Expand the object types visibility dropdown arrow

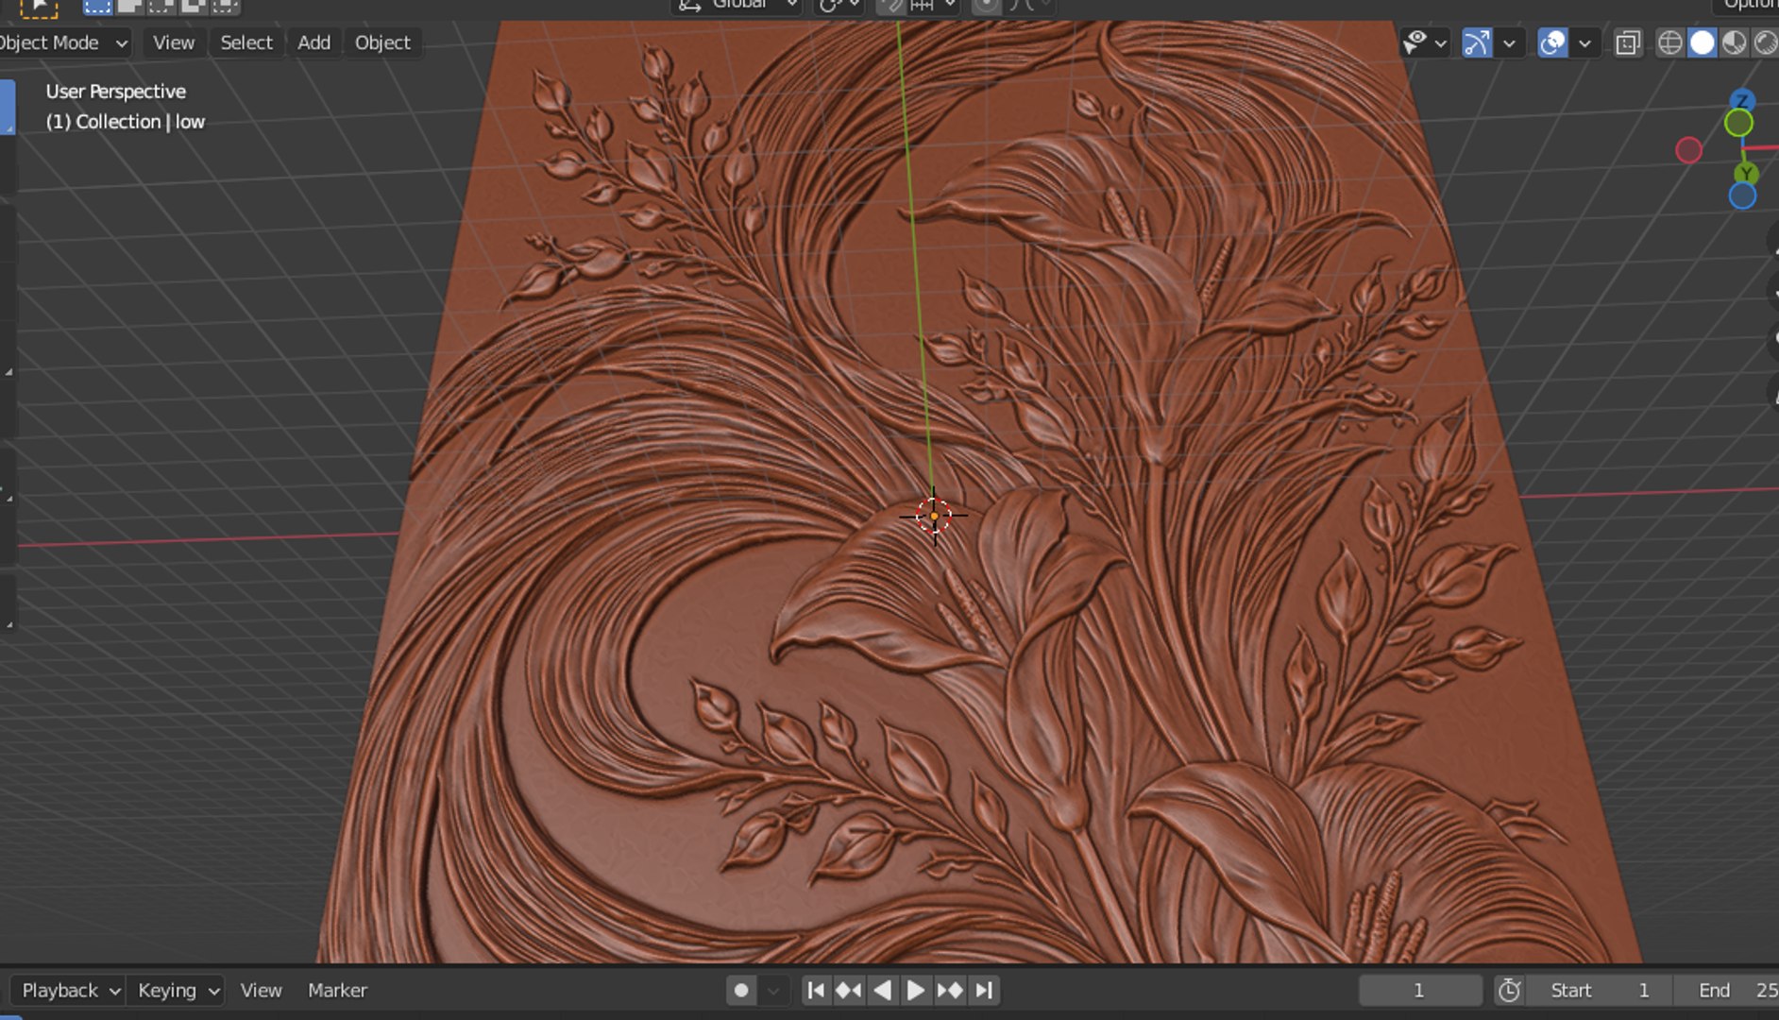coord(1440,42)
